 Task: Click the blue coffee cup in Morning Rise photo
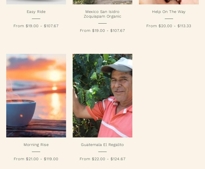pos(21,113)
